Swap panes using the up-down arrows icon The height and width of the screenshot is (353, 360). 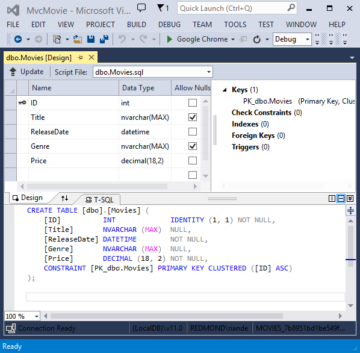point(65,198)
